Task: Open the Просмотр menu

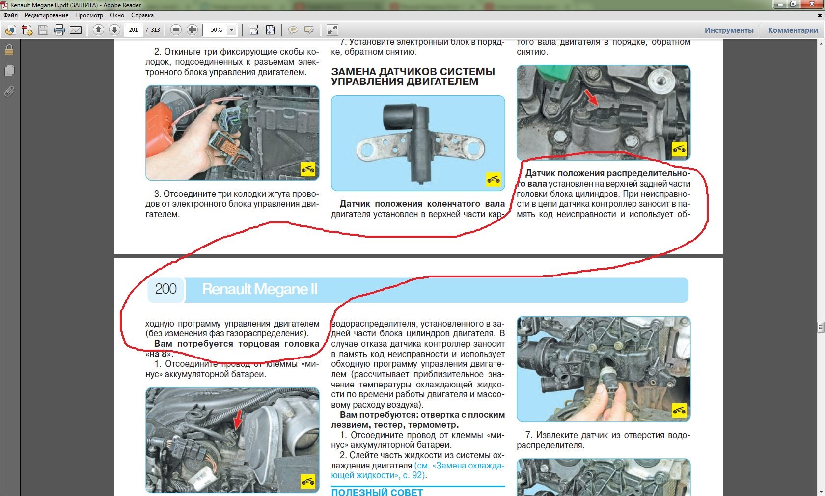Action: click(x=89, y=15)
